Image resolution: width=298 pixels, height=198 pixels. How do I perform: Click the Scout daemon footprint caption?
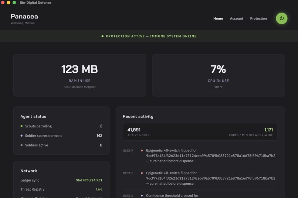point(79,87)
